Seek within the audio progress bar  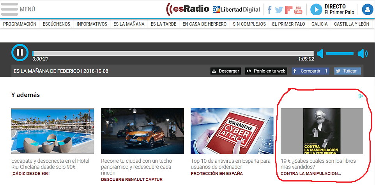click(173, 53)
